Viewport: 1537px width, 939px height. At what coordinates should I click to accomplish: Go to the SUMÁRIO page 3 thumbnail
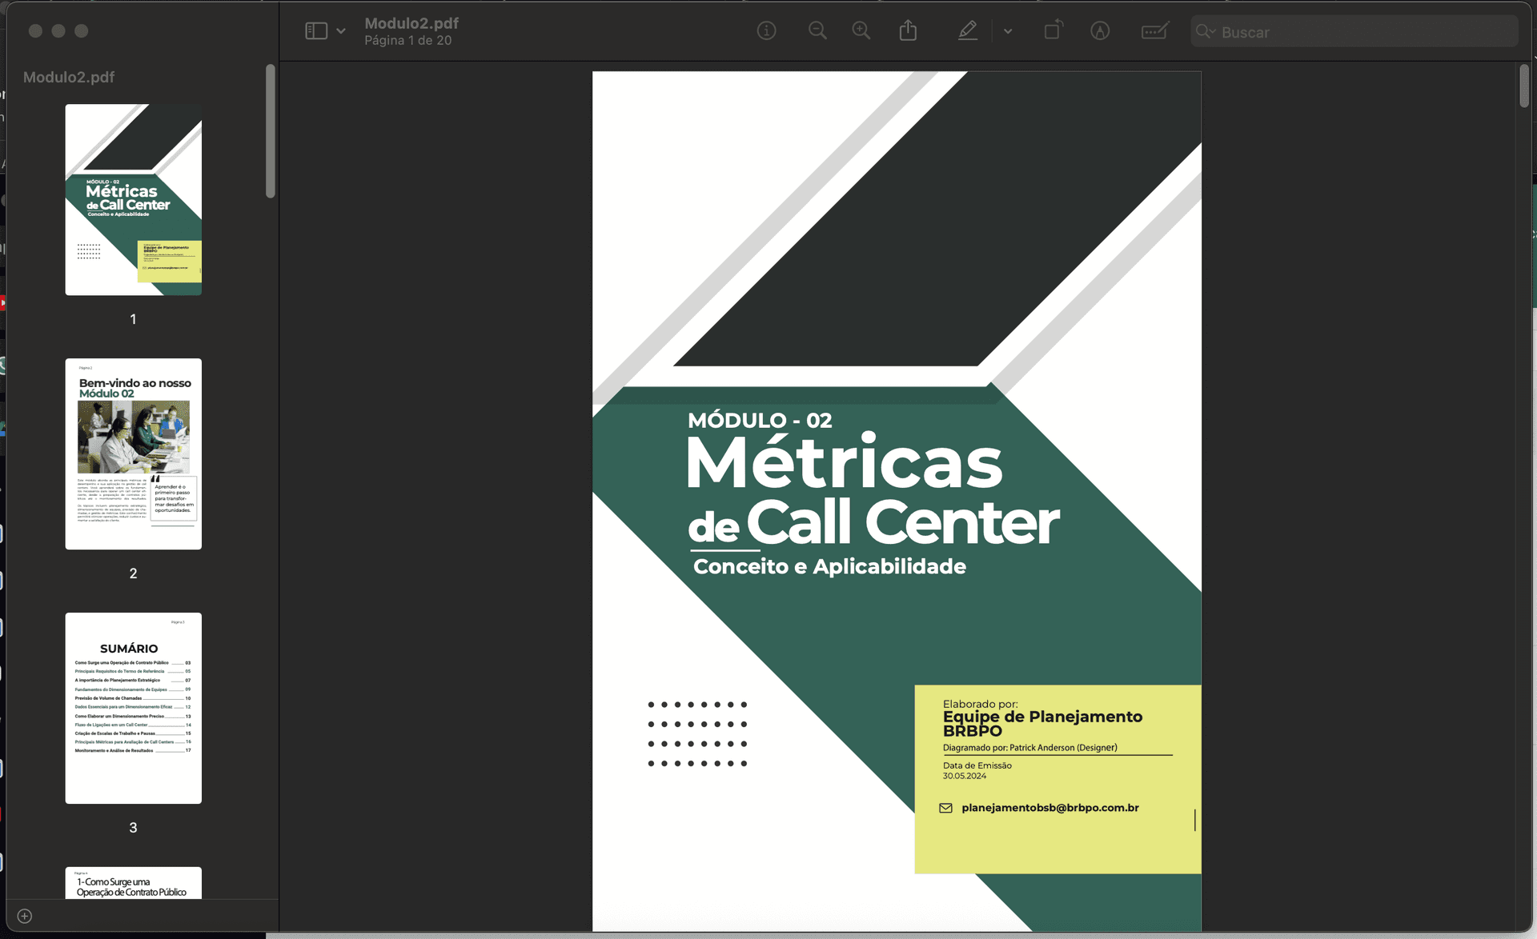point(133,708)
